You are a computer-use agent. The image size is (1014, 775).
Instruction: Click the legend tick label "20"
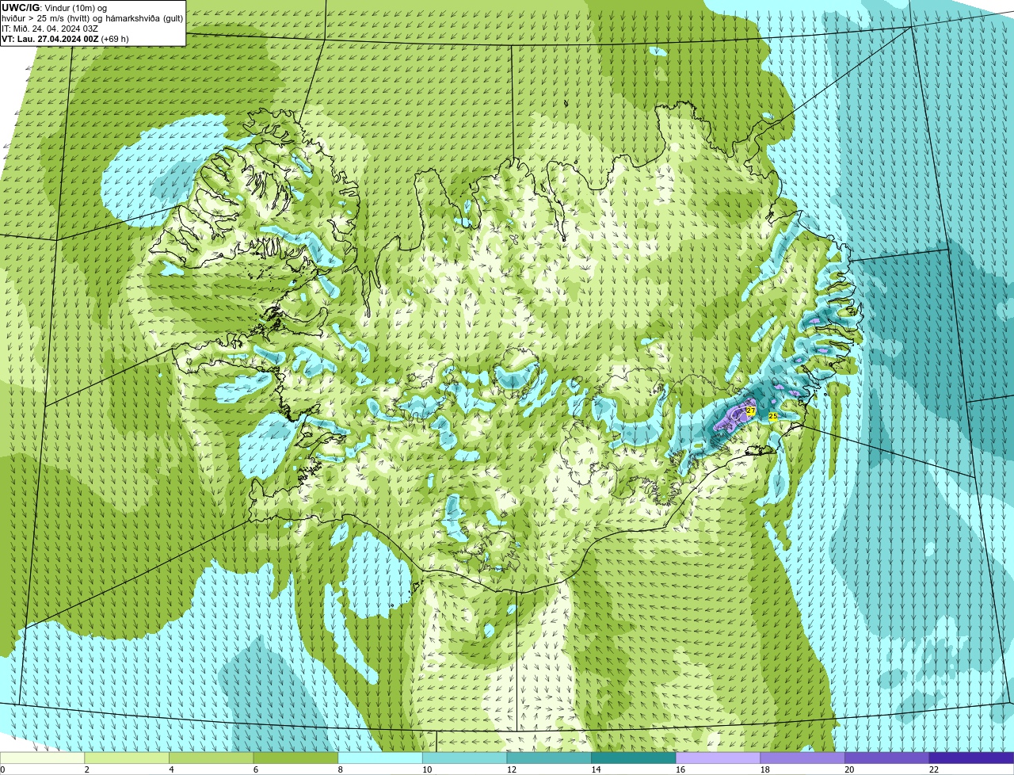pos(849,769)
